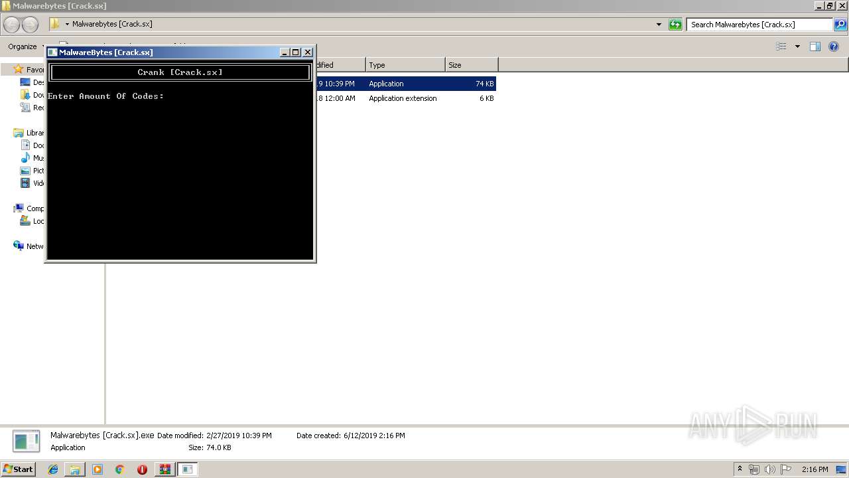The image size is (849, 478).
Task: Sort files by the Type column
Action: [x=405, y=65]
